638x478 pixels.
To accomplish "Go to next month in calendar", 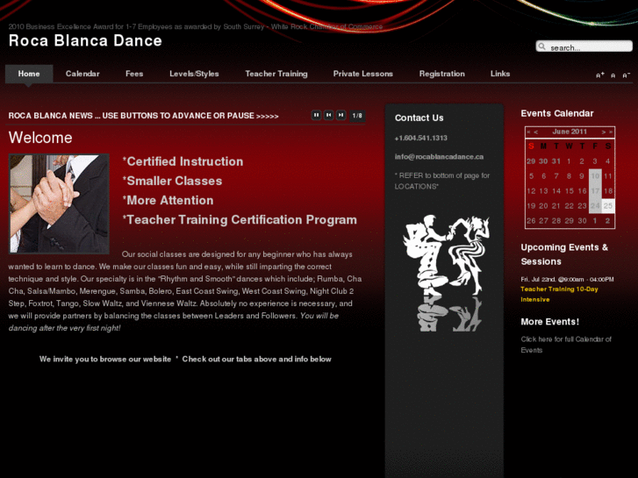I will click(604, 132).
